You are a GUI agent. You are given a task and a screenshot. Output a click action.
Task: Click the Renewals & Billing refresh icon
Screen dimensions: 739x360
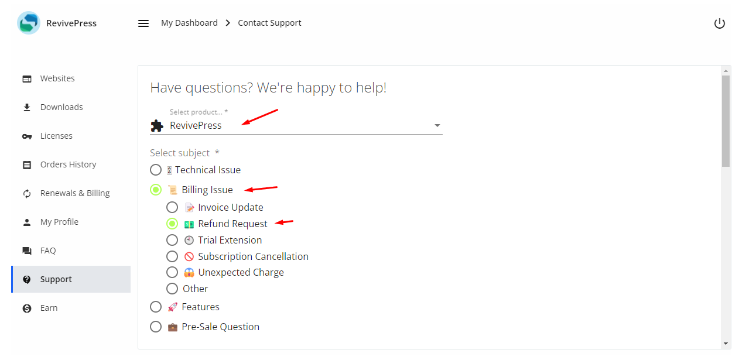(27, 194)
